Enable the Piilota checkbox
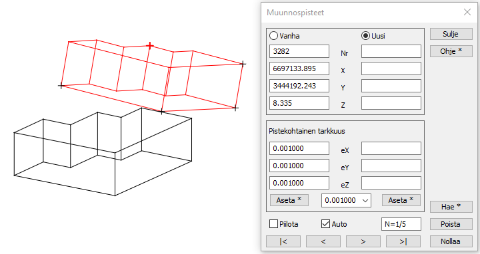 273,224
